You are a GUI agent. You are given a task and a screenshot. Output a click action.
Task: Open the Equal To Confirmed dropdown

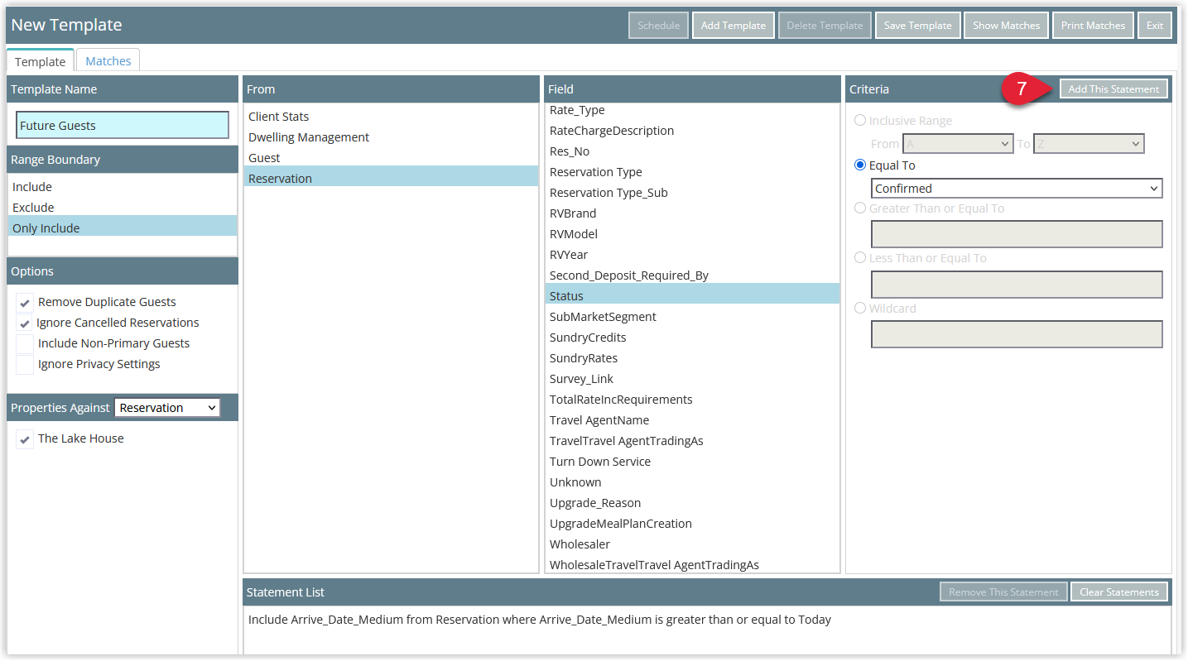pos(1017,189)
